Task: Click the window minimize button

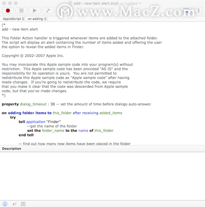Action: pos(10,3)
